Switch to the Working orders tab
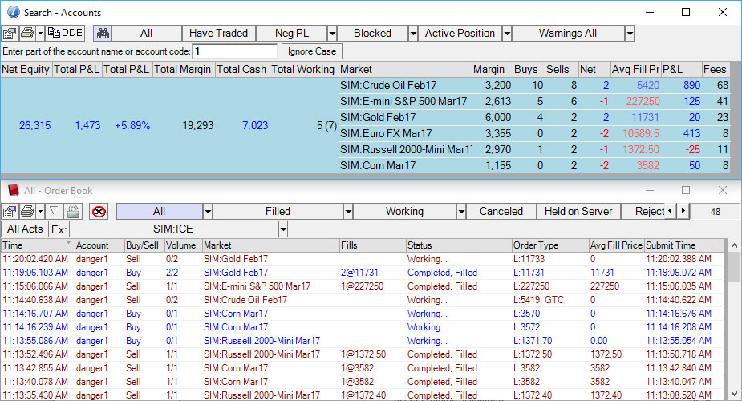The image size is (742, 401). point(404,212)
